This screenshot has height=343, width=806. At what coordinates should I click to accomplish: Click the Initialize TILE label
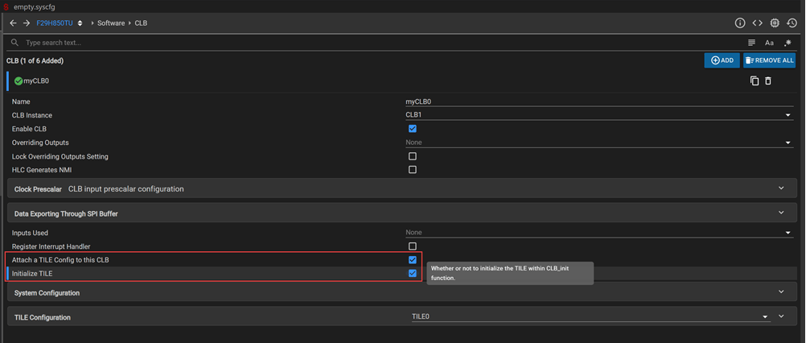[32, 274]
